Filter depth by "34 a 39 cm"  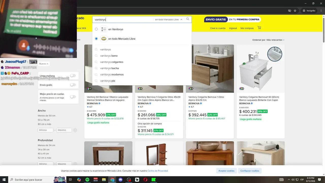[x=44, y=149]
